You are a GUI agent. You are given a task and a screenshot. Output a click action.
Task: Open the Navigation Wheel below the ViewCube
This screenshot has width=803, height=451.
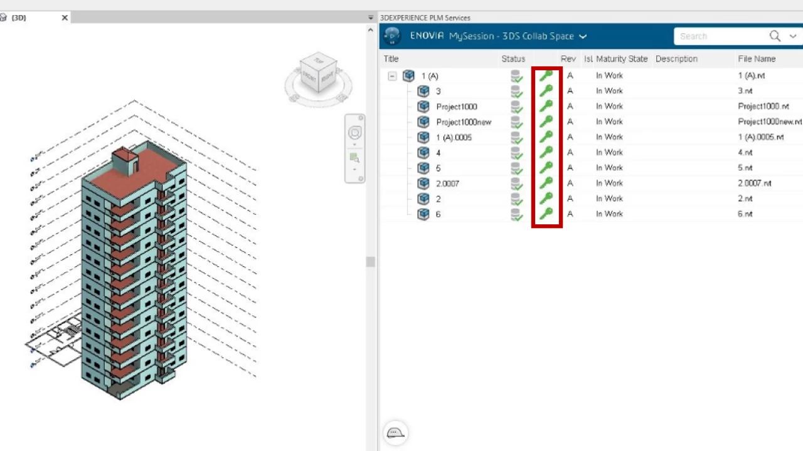354,133
